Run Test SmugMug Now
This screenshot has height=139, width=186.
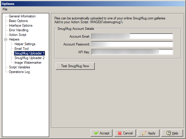pyautogui.click(x=75, y=66)
